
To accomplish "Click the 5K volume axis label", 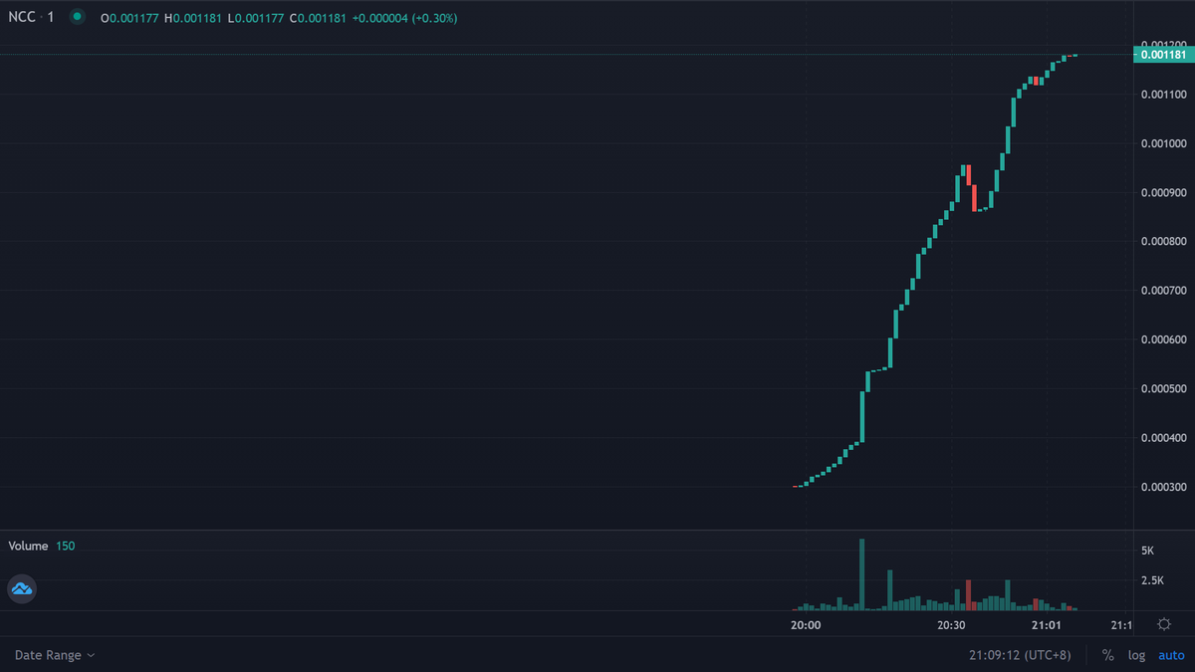I will click(x=1147, y=551).
